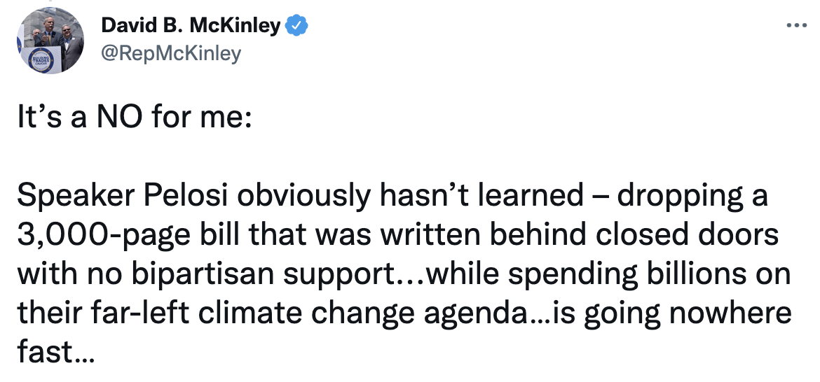This screenshot has height=382, width=820.
Task: Open the David B. McKinley display name
Action: [x=191, y=27]
